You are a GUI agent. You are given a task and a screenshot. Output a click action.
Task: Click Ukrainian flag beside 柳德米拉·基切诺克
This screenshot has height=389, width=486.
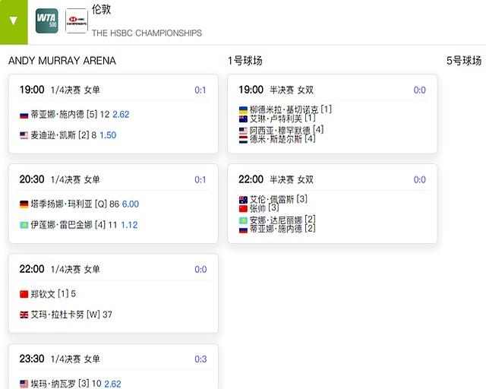click(243, 110)
